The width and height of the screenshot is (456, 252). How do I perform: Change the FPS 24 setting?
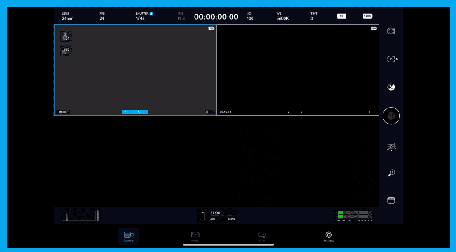click(x=102, y=16)
